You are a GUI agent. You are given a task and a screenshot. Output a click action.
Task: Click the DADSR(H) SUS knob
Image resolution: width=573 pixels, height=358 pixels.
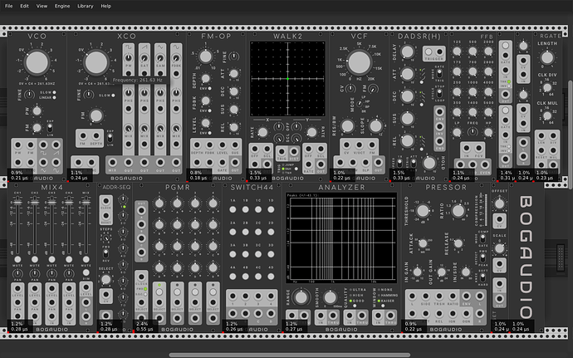407,119
